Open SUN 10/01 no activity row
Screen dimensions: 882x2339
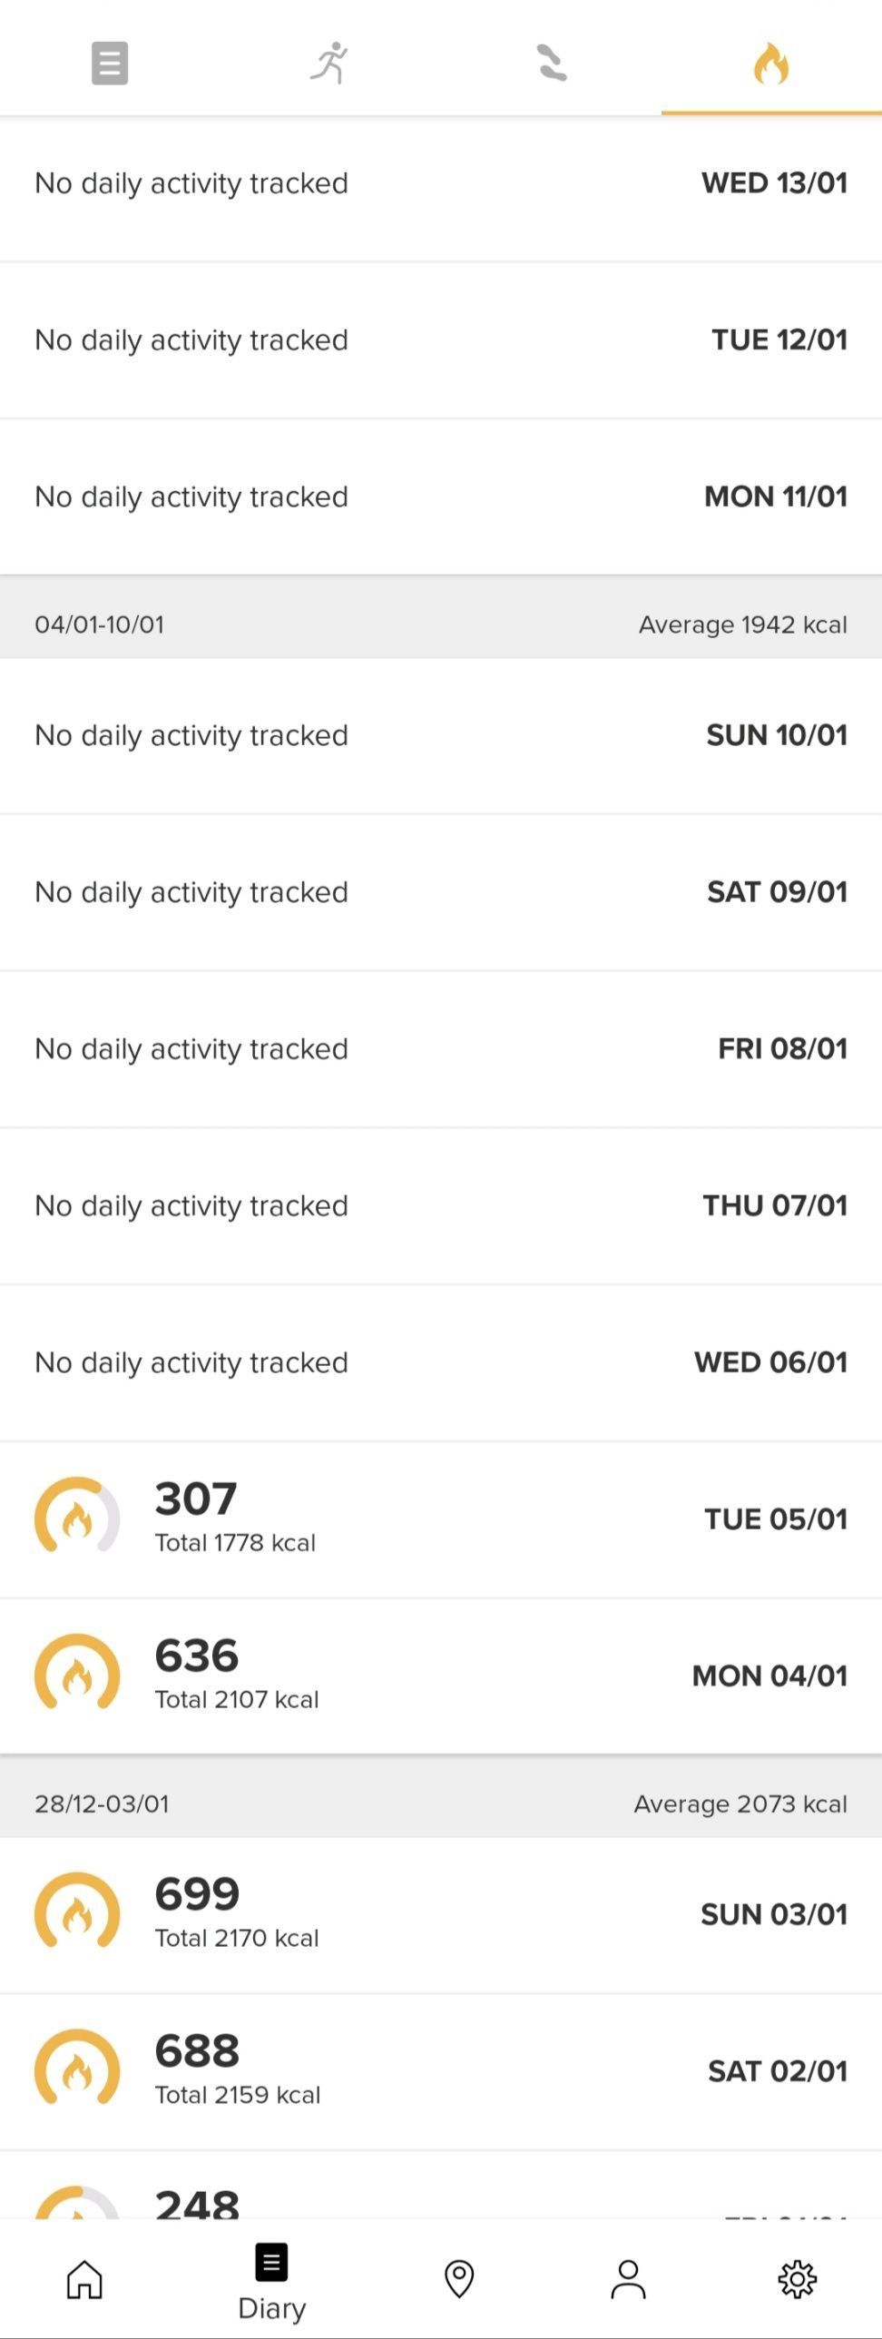point(441,735)
